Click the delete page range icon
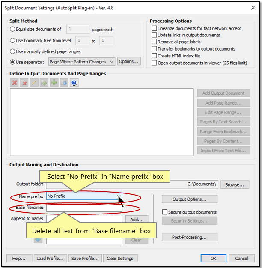Viewport: 262px width, 268px height. [x=24, y=83]
